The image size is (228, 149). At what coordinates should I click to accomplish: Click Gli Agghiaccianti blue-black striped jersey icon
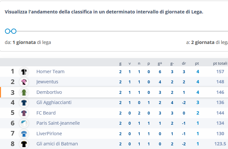tap(24, 103)
